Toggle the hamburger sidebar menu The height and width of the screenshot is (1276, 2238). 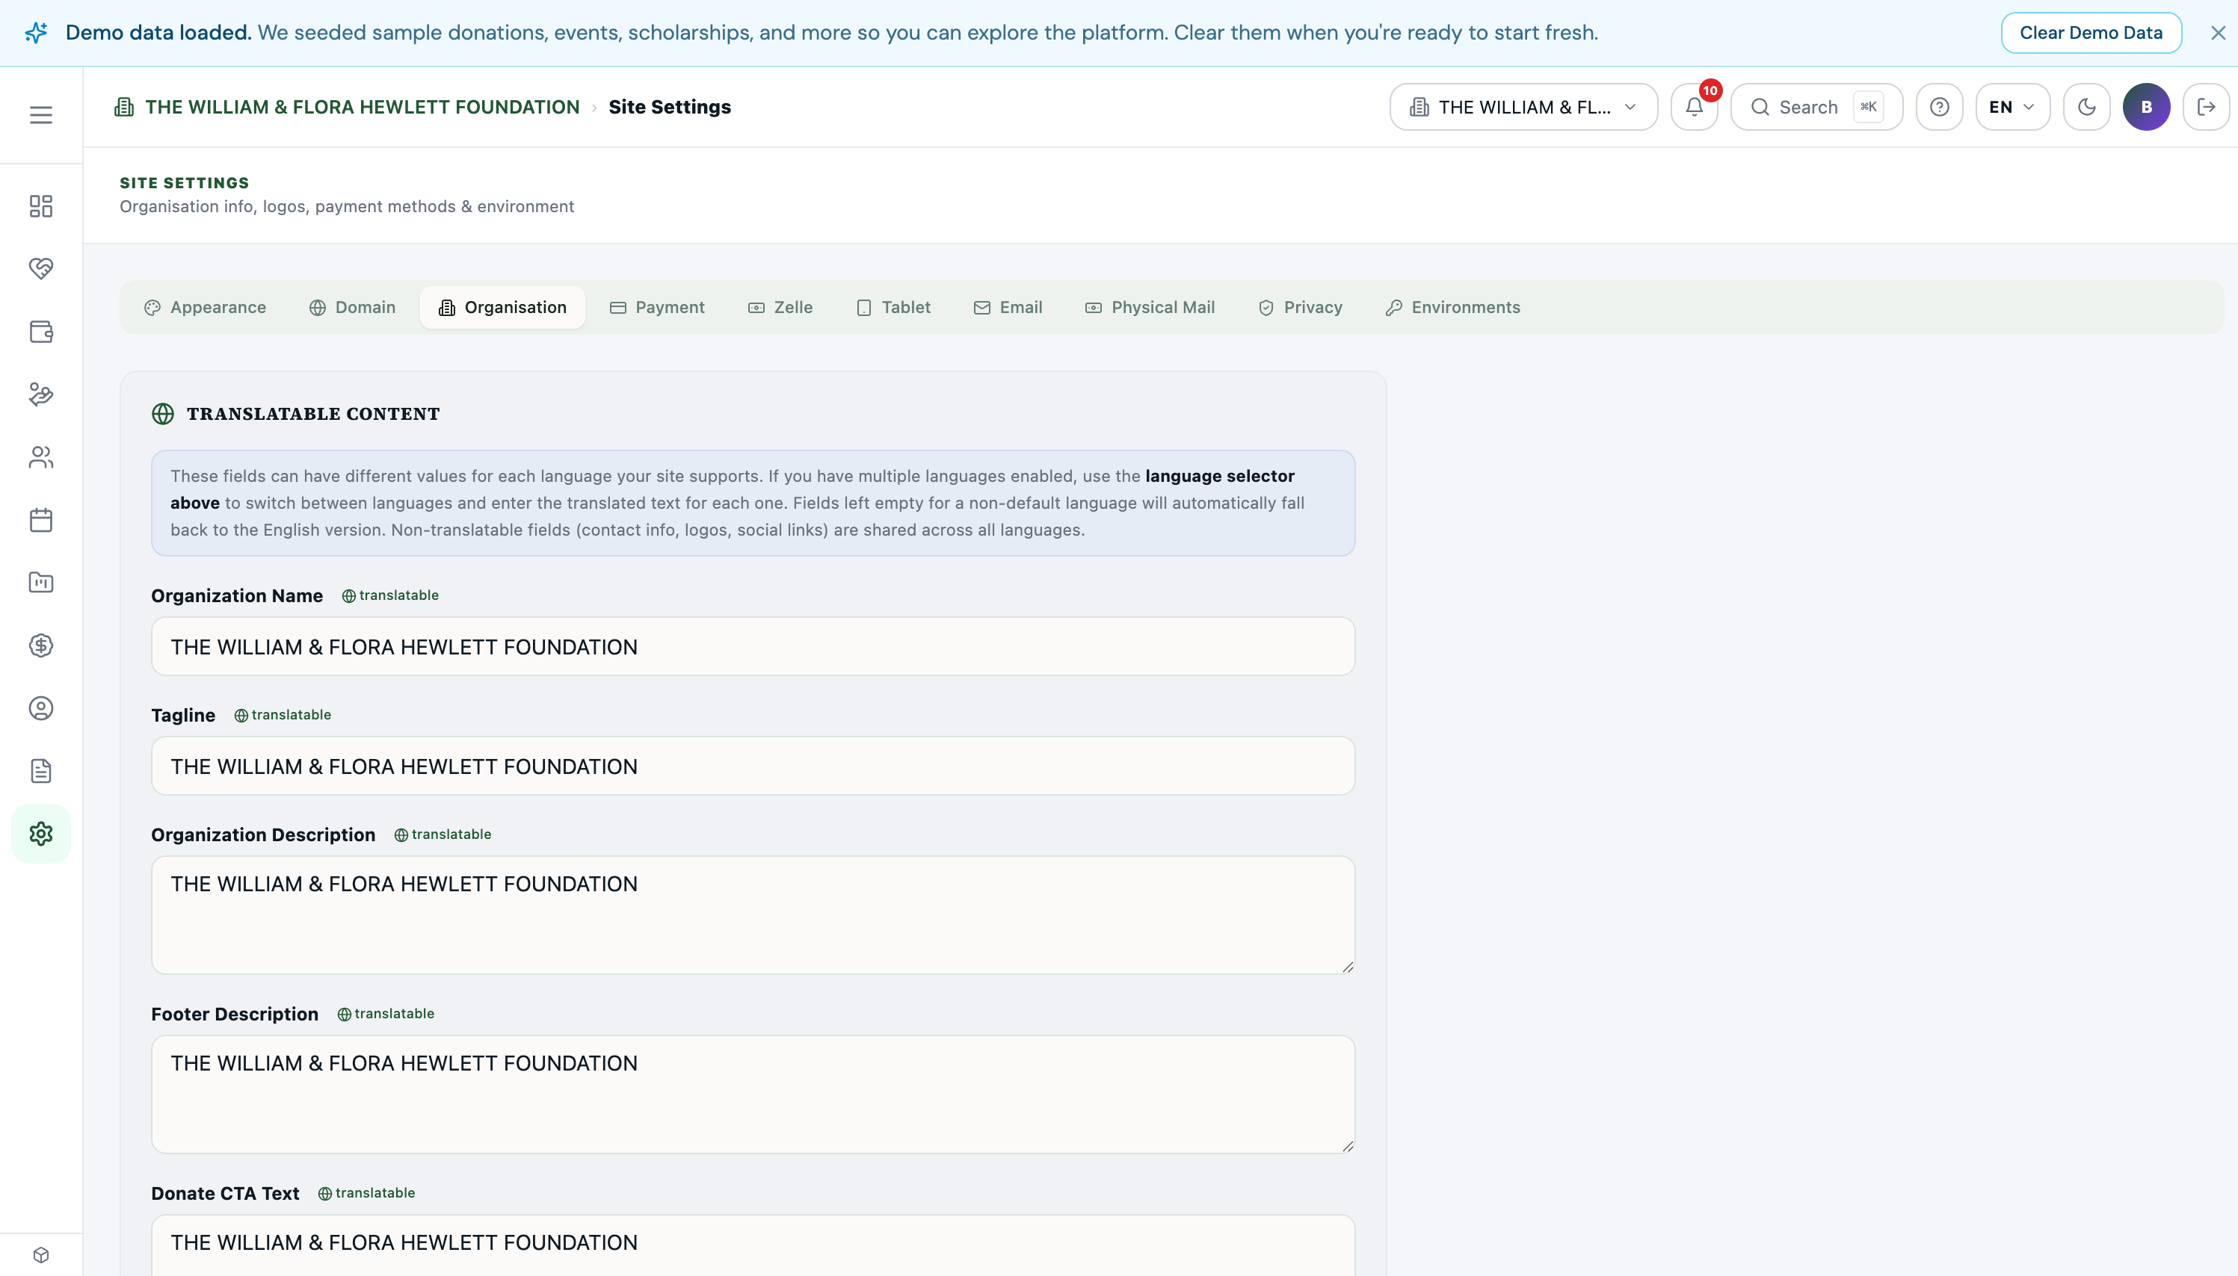tap(40, 115)
